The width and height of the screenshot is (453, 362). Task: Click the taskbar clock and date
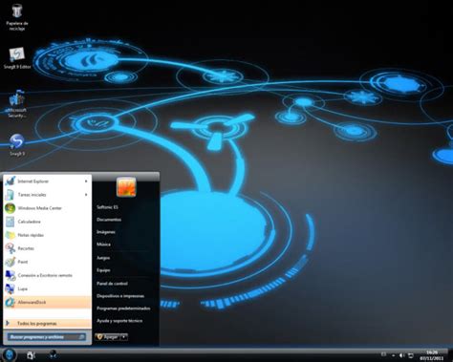432,355
